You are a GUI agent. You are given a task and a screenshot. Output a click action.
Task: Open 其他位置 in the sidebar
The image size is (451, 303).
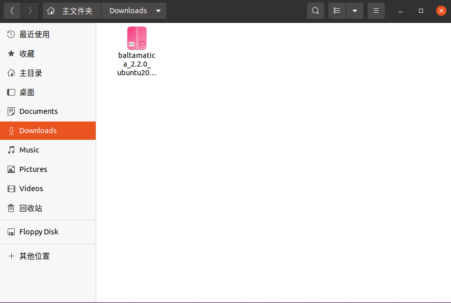[x=48, y=256]
